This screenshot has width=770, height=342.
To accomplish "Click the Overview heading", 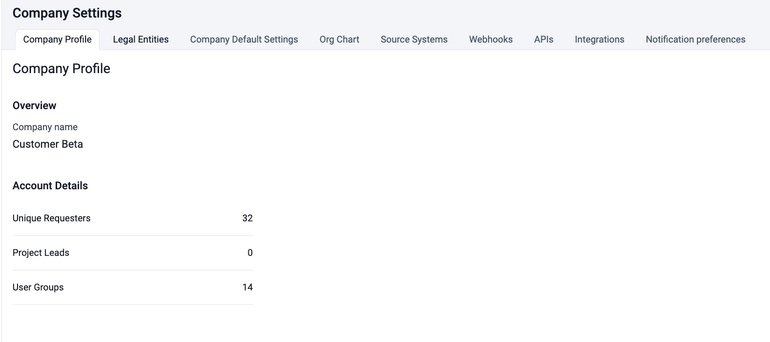I will 34,106.
